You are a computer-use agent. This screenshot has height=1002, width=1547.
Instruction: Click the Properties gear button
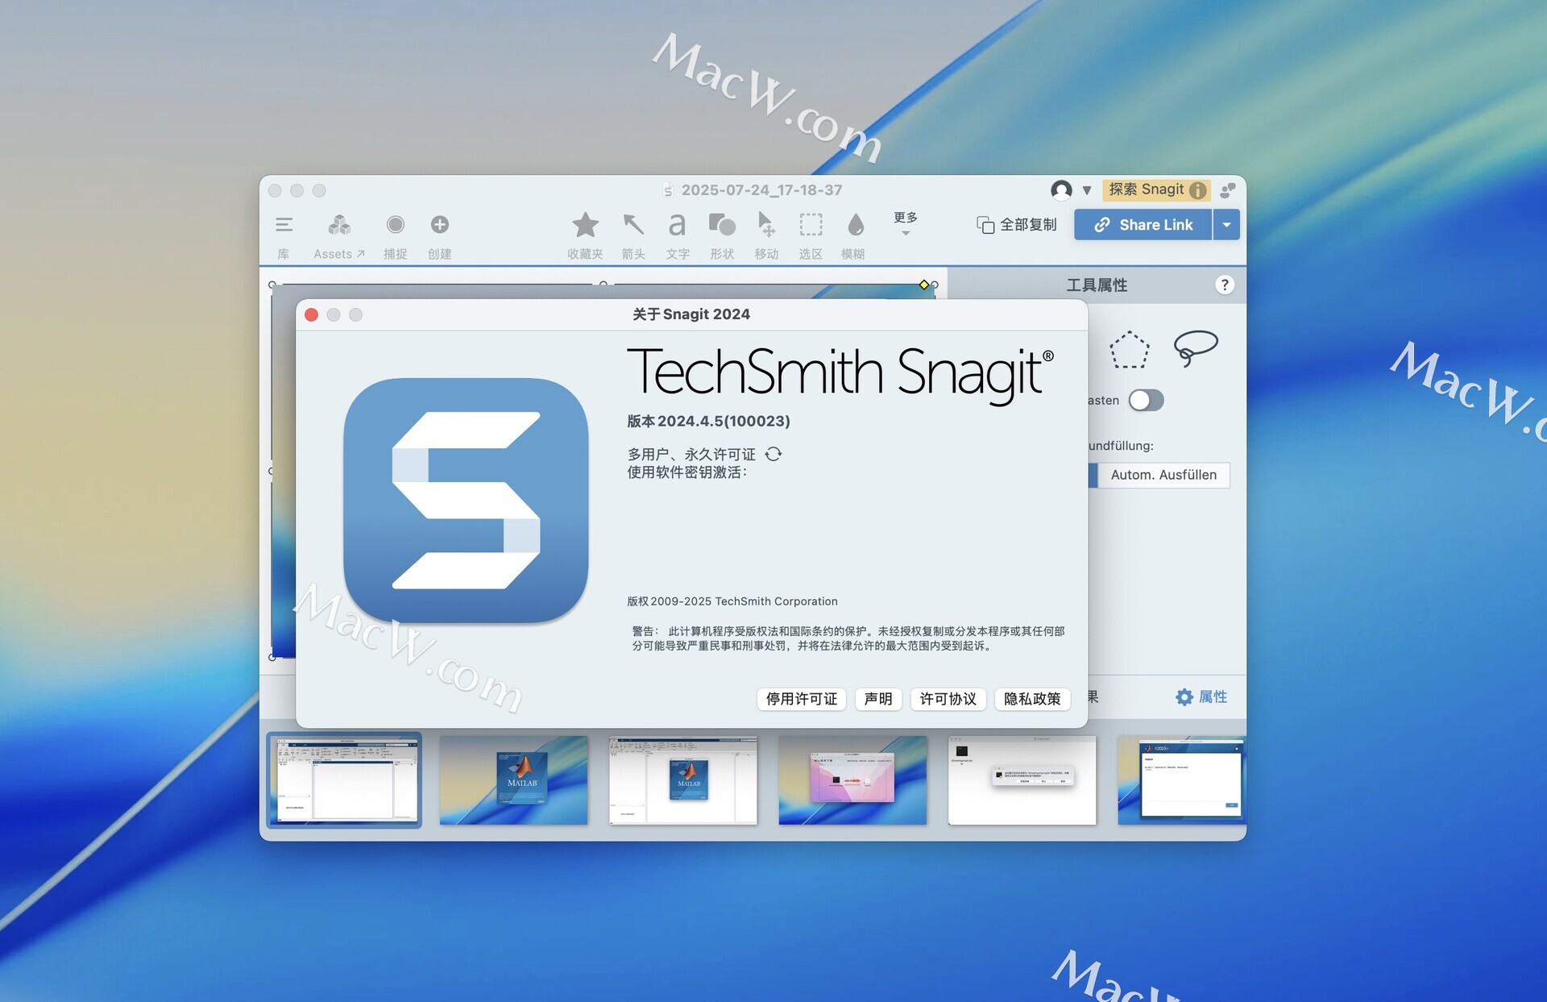[x=1201, y=697]
